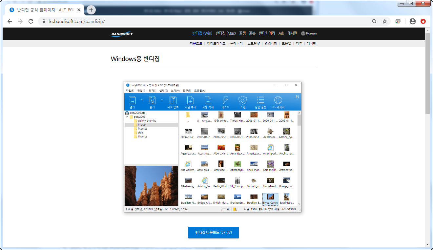
Task: Go to the 꿀뷰 product page
Action: point(252,33)
